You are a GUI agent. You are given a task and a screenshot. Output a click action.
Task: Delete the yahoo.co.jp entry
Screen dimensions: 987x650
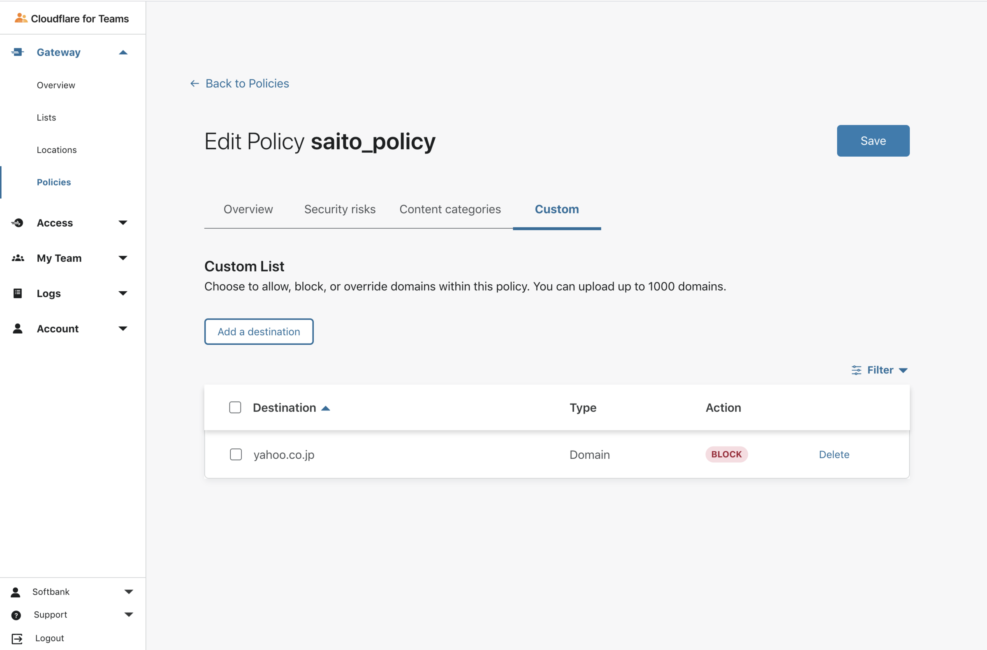click(834, 454)
